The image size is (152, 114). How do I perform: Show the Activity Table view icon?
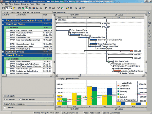[x=3, y=8]
